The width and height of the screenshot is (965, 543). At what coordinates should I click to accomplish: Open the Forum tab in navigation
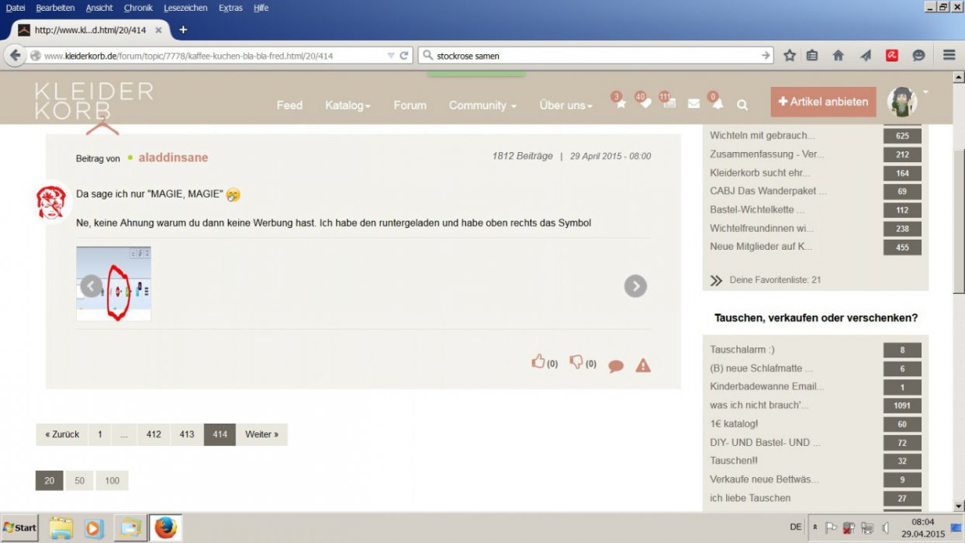pyautogui.click(x=410, y=105)
